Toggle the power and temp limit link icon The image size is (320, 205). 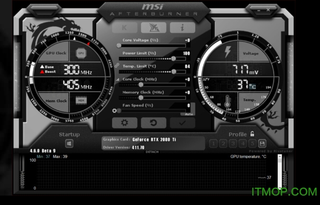coord(117,66)
